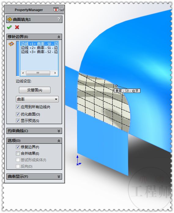The width and height of the screenshot is (174, 213).
Task: Expand the 曲率显示 section
Action: tap(59, 177)
